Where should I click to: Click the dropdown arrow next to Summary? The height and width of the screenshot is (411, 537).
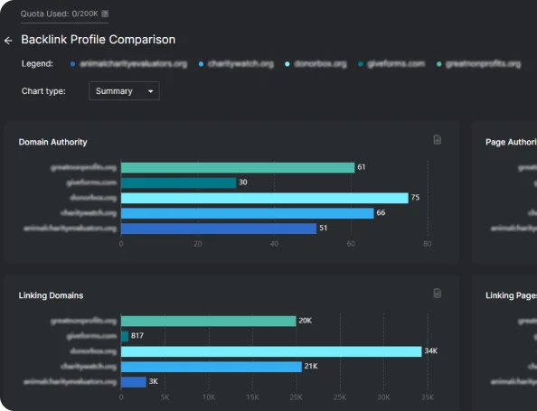coord(150,91)
